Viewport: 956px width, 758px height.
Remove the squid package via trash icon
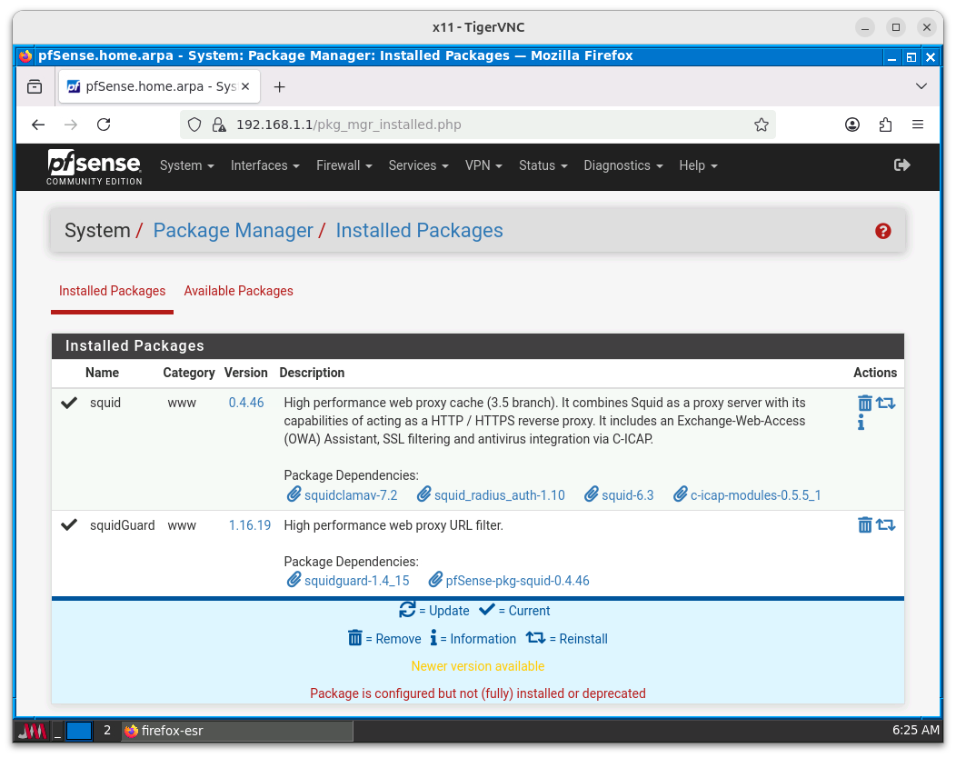tap(864, 403)
